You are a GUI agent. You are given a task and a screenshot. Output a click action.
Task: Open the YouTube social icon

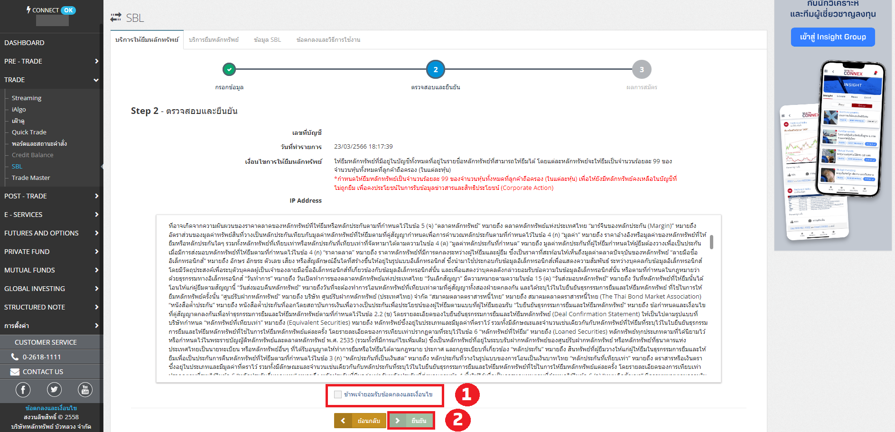(85, 390)
